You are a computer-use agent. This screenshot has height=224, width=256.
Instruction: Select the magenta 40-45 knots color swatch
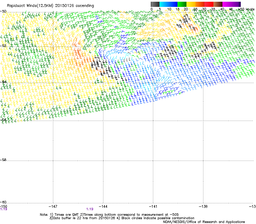[227, 4]
